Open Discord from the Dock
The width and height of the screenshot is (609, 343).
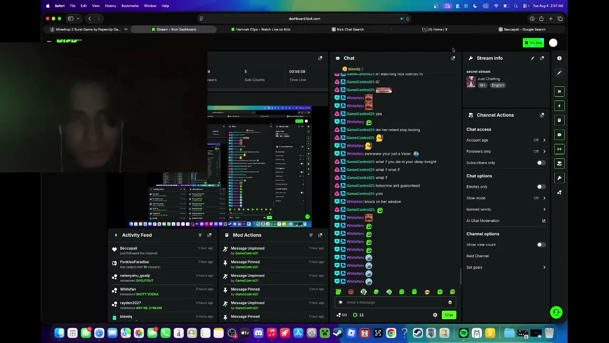pyautogui.click(x=258, y=333)
